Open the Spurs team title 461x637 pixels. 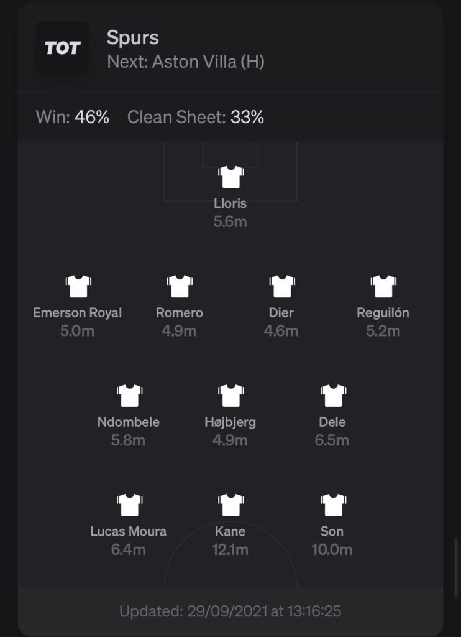pyautogui.click(x=133, y=38)
